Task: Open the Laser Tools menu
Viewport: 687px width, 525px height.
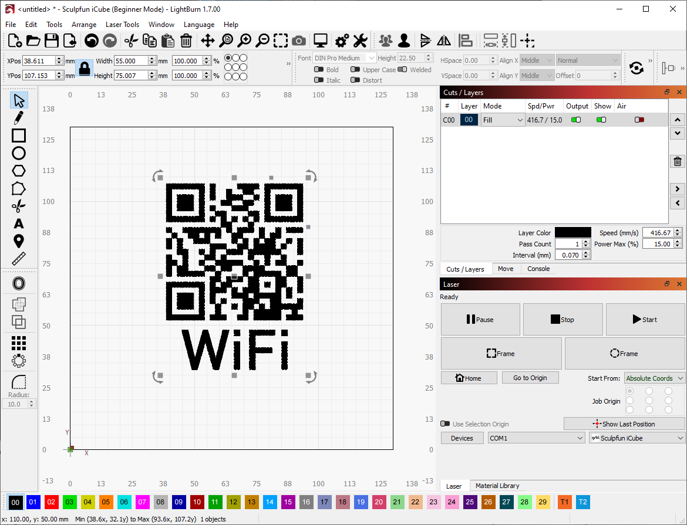Action: [122, 25]
